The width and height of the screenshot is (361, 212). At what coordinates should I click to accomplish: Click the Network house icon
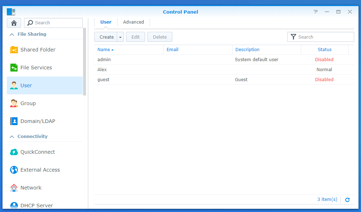(14, 188)
